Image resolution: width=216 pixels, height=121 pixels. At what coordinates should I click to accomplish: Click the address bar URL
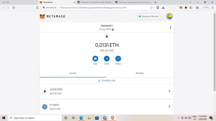tap(93, 8)
